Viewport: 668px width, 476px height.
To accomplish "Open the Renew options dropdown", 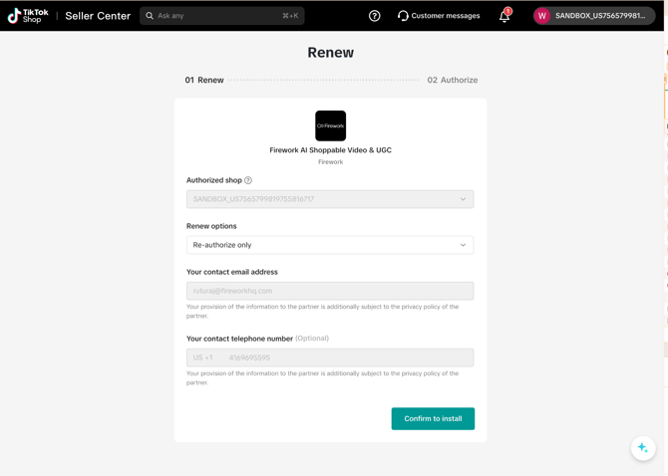I will pos(330,245).
